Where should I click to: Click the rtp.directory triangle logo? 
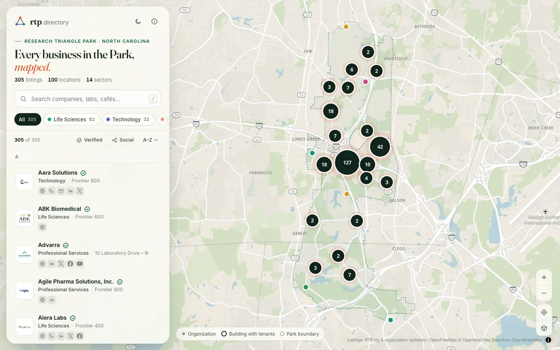point(20,21)
